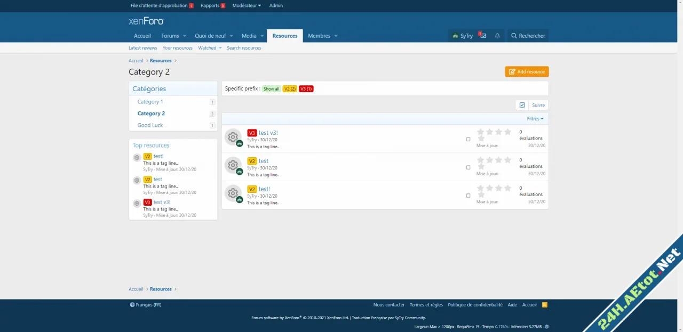Expand the Forums navigation arrow
This screenshot has width=683, height=332.
pyautogui.click(x=185, y=36)
